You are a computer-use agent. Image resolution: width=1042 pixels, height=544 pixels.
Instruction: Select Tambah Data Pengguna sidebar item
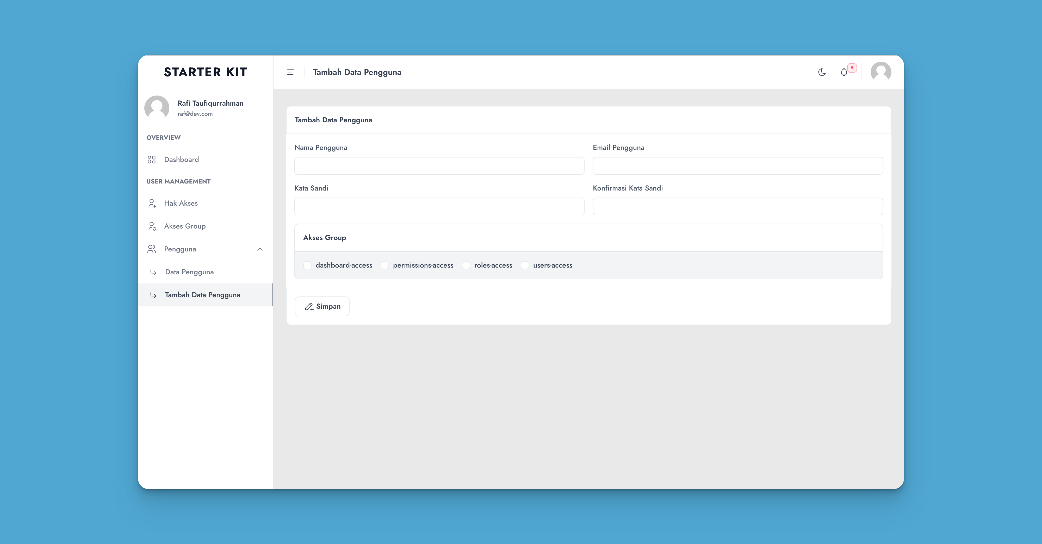202,295
